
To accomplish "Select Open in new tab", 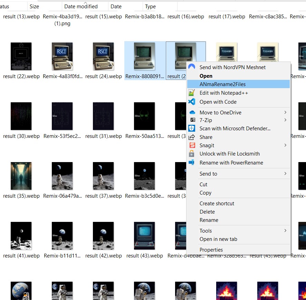I will pyautogui.click(x=218, y=239).
